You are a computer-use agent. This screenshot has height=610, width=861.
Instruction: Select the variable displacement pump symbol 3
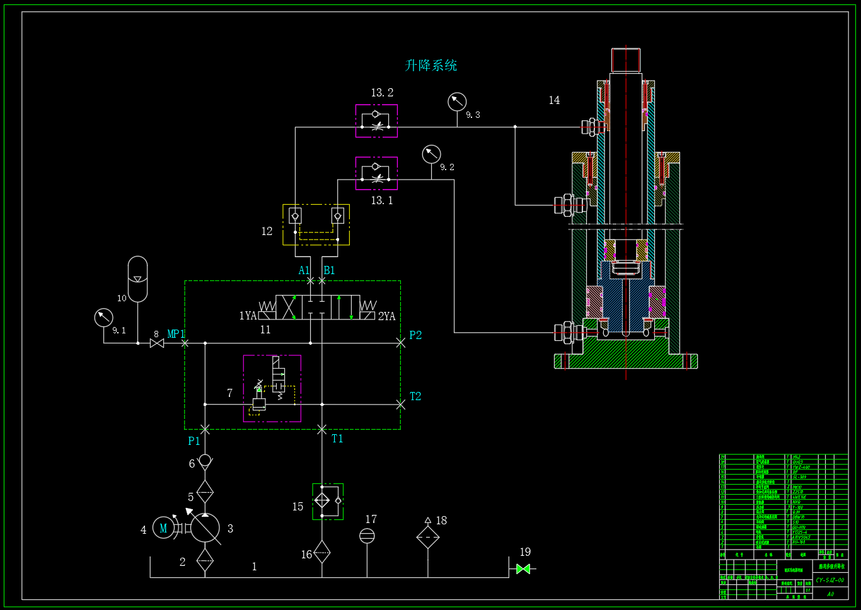click(x=205, y=527)
